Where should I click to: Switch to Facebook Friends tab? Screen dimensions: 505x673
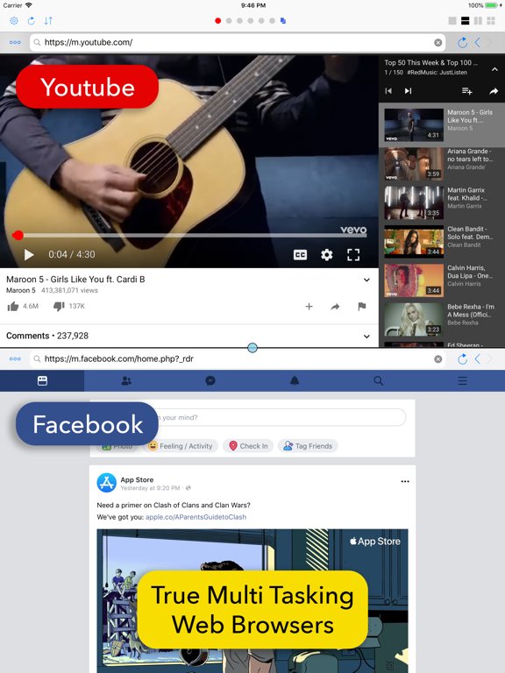click(x=126, y=380)
